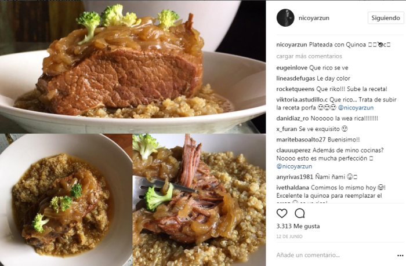Open viktoria.astudillo.c profile link

point(302,100)
